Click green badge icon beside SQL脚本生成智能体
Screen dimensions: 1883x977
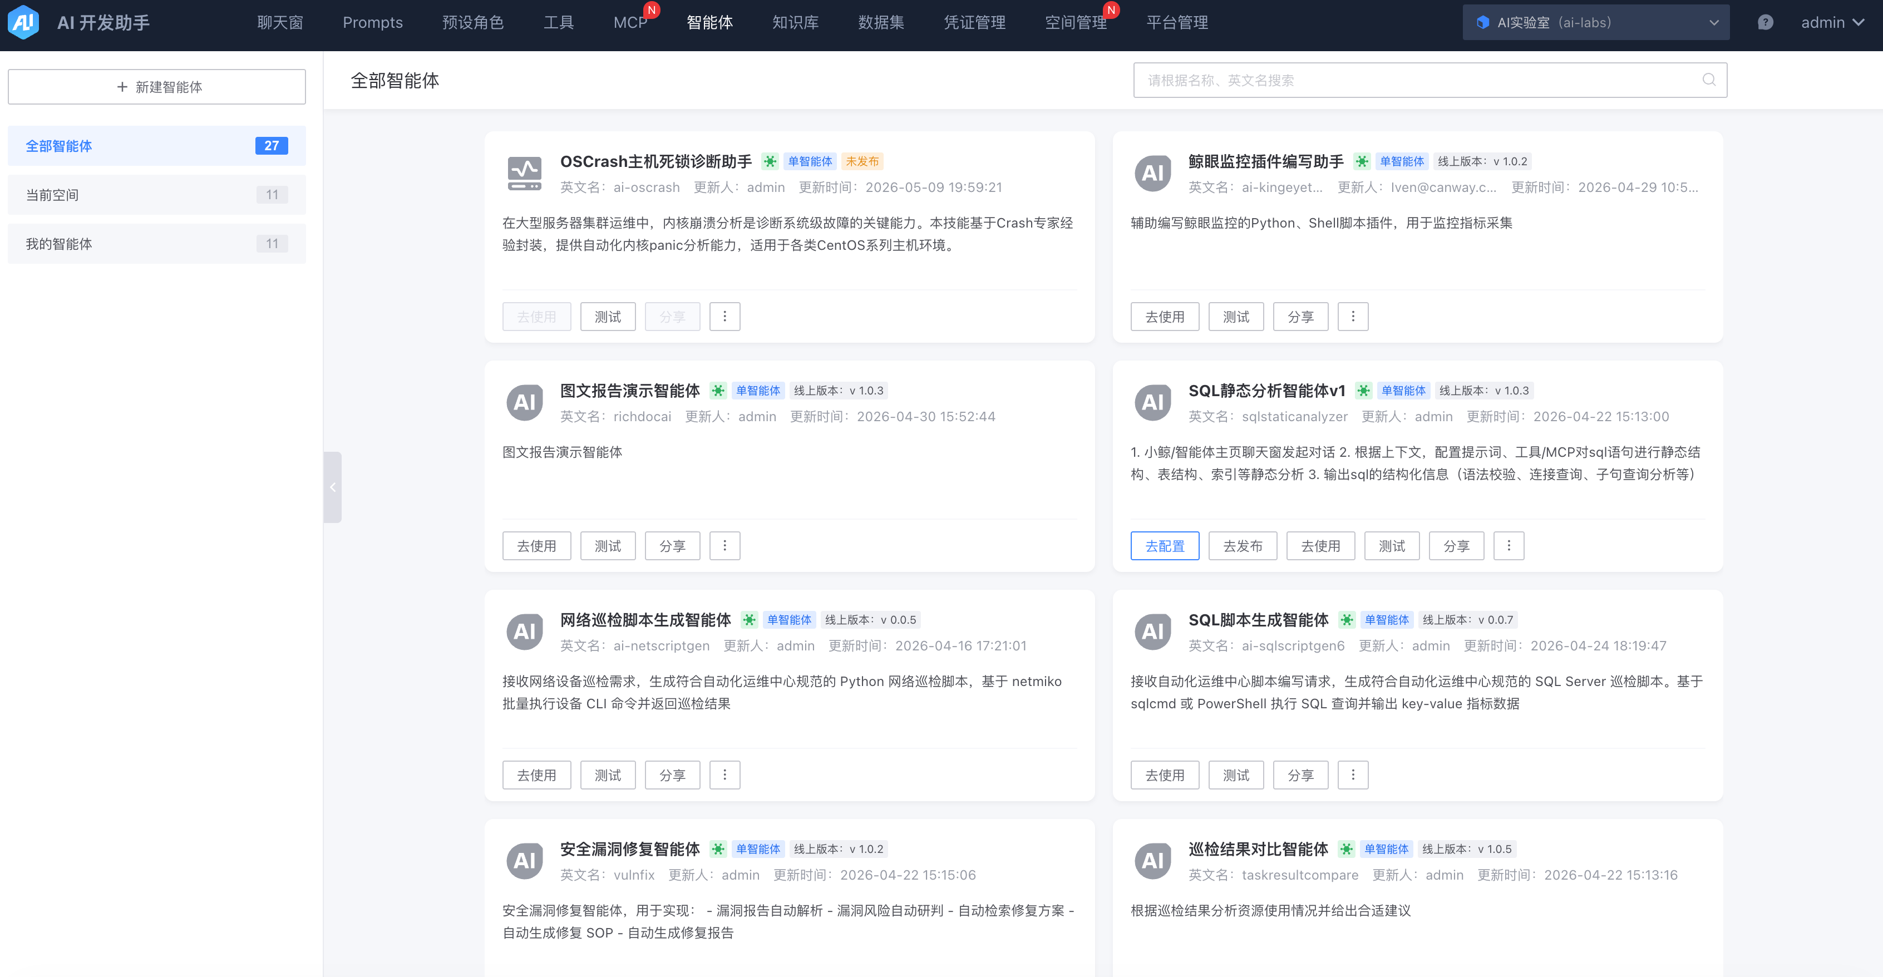[x=1347, y=620]
